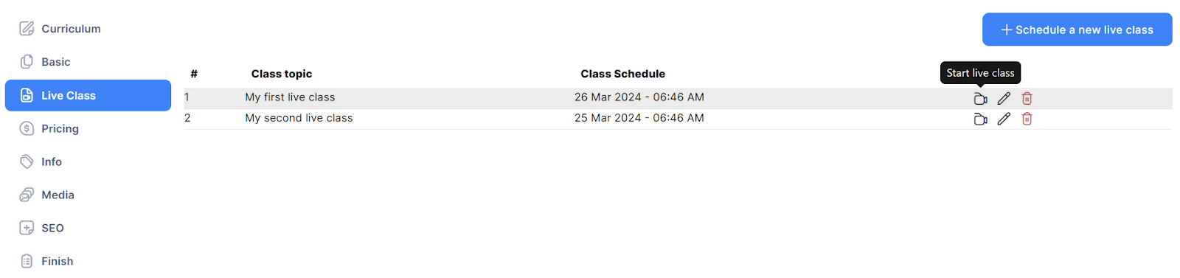Edit My first live class pencil icon
Screen dimensions: 1180x278
(x=1004, y=99)
